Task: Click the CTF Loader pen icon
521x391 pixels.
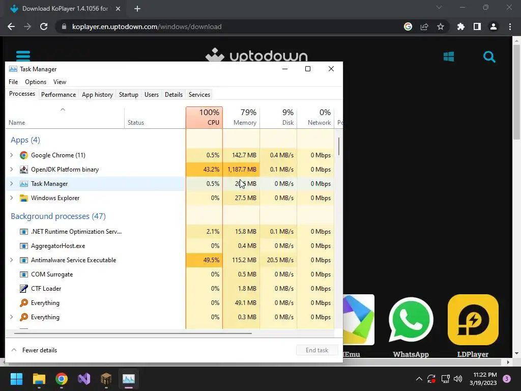Action: (23, 289)
